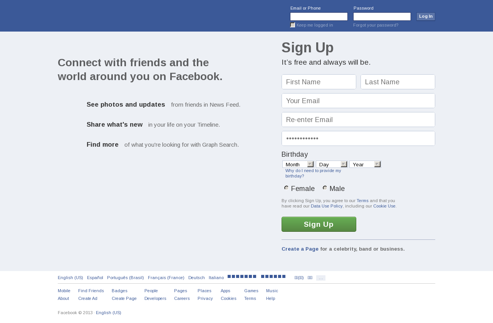Viewport: 493px width, 323px height.
Task: Open the Day birthday dropdown
Action: tap(332, 164)
